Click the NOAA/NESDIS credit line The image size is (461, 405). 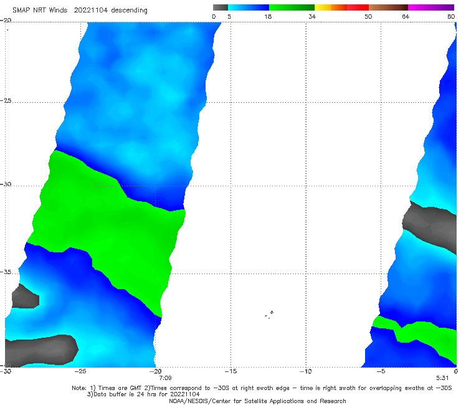pyautogui.click(x=257, y=401)
